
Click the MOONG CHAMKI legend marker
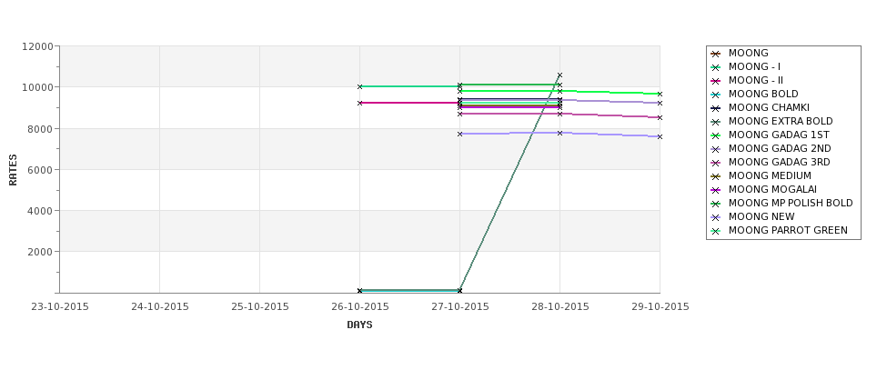pos(716,108)
